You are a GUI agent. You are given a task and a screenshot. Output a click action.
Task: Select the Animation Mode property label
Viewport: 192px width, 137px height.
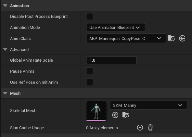point(25,27)
